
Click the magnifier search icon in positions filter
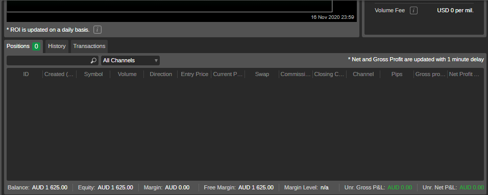click(93, 61)
